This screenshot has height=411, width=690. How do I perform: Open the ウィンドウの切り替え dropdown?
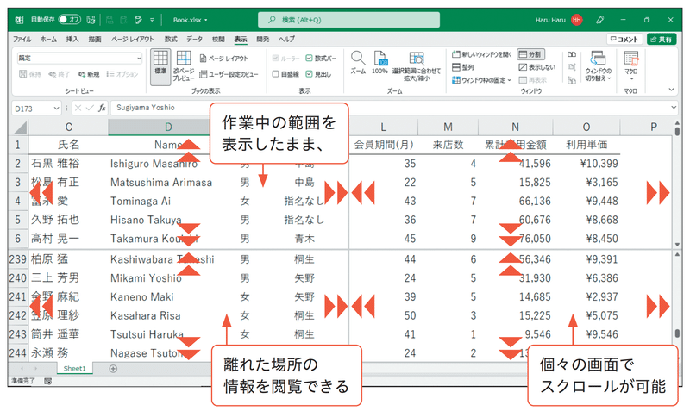point(598,66)
